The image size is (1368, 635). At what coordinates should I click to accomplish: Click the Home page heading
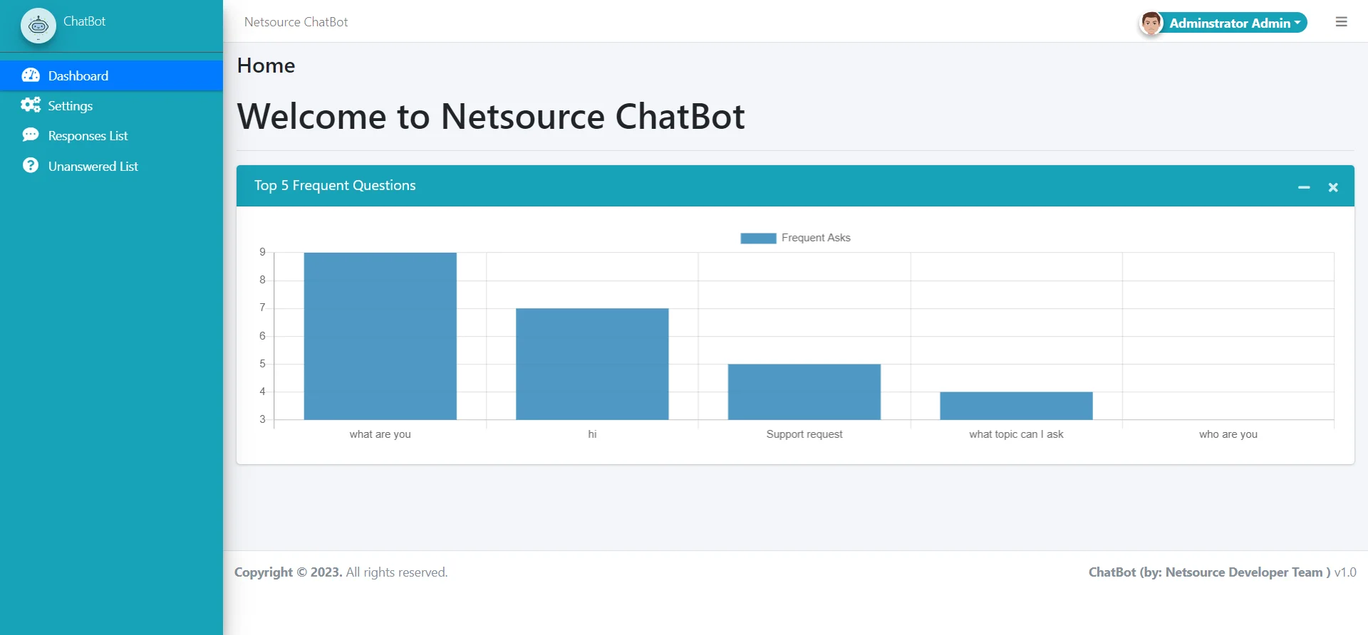point(266,65)
